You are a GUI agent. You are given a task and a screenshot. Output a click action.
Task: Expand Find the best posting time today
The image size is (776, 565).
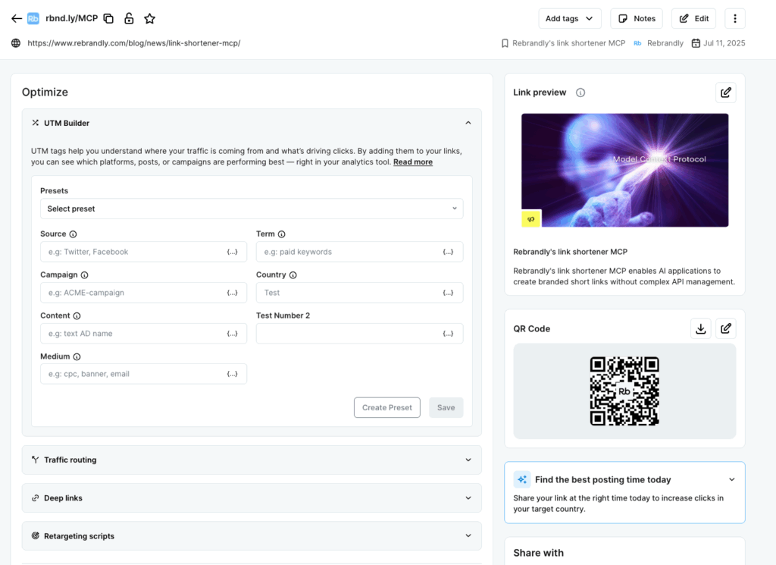[731, 479]
